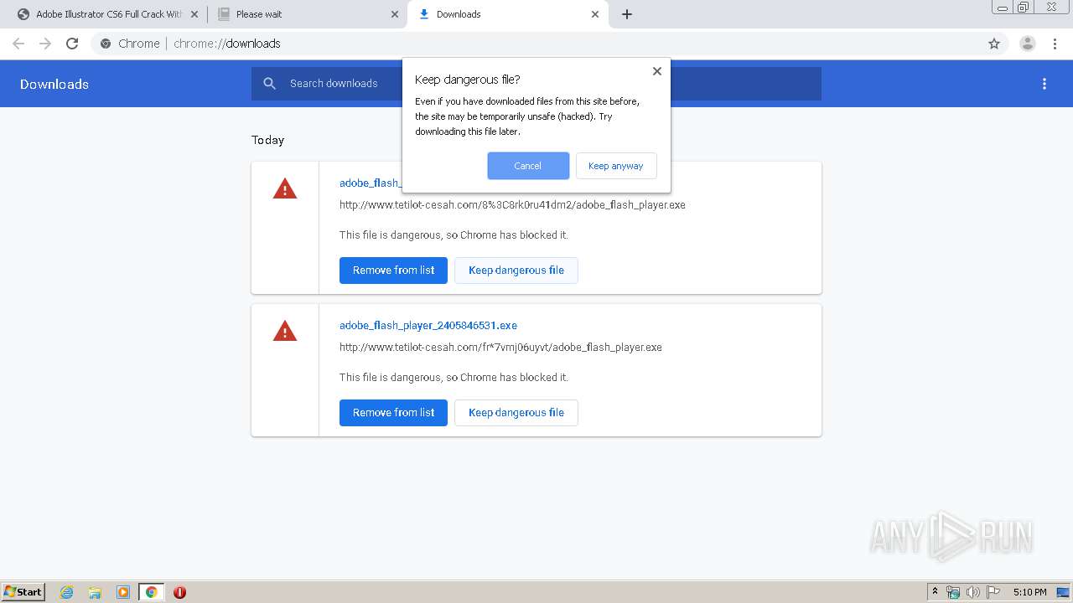Click the clock showing 5:10 PM
1073x603 pixels.
[1029, 592]
